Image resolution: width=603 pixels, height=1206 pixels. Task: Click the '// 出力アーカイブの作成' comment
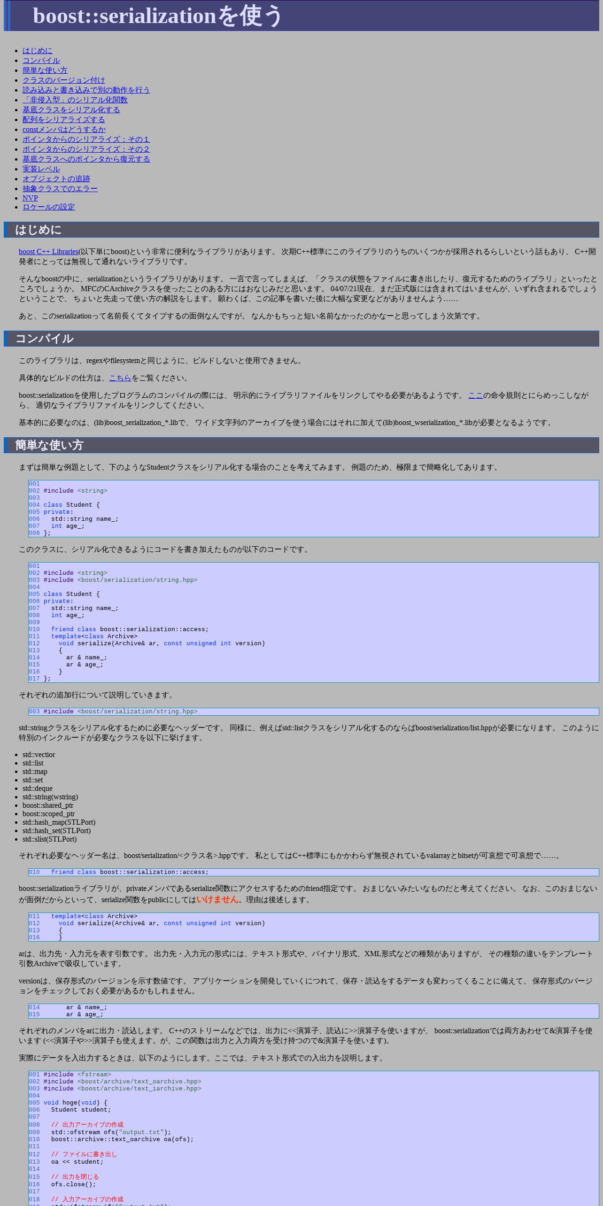pos(87,1125)
